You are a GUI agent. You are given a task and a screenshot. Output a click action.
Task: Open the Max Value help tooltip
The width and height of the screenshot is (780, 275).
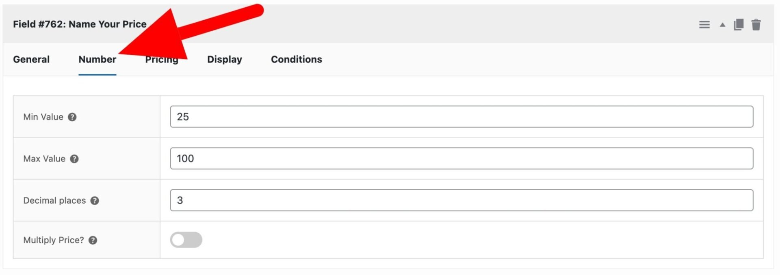(74, 159)
